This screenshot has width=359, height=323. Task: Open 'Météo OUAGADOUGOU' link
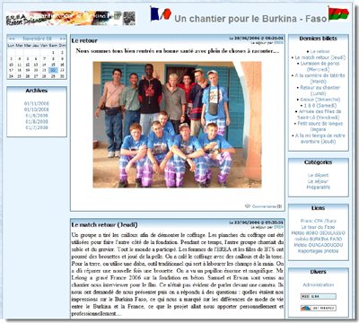(x=319, y=245)
